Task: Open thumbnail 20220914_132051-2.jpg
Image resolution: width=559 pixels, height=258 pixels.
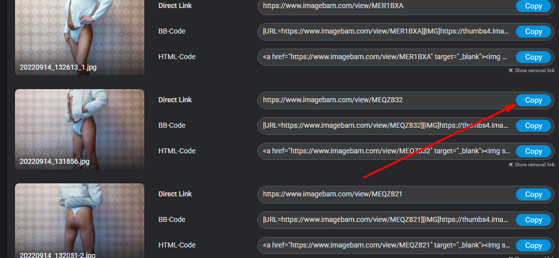Action: coord(80,221)
